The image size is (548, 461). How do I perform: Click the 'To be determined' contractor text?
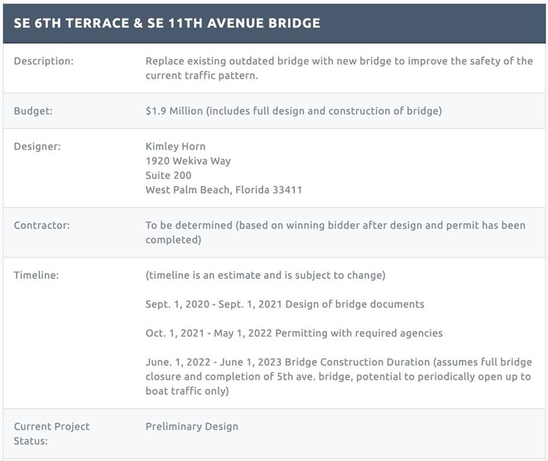[335, 232]
